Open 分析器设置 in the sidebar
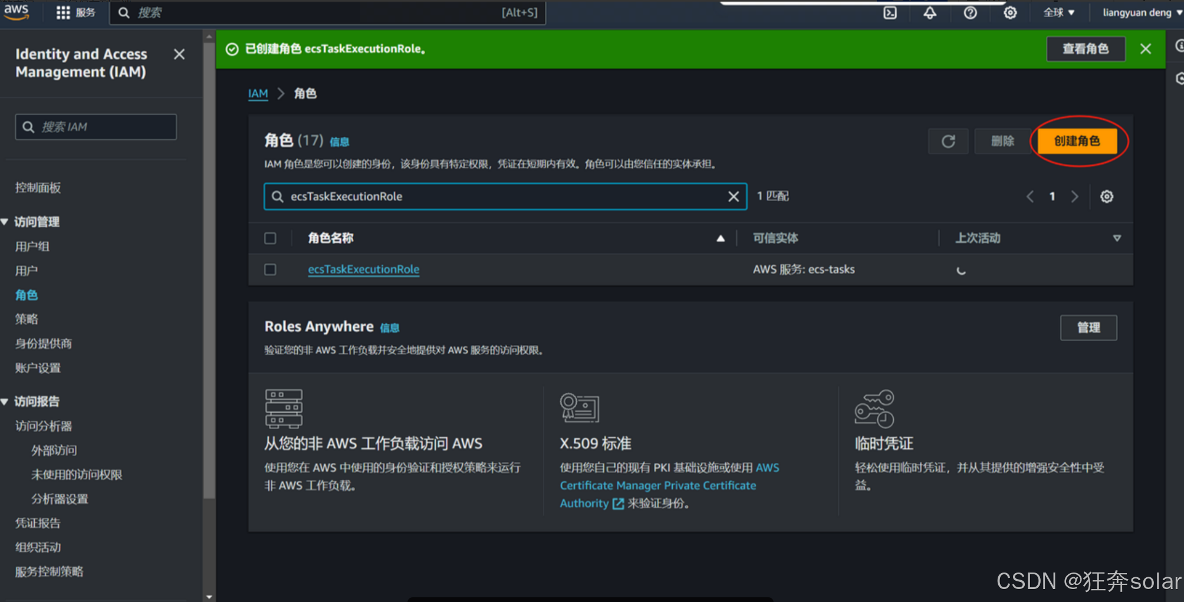 point(60,499)
